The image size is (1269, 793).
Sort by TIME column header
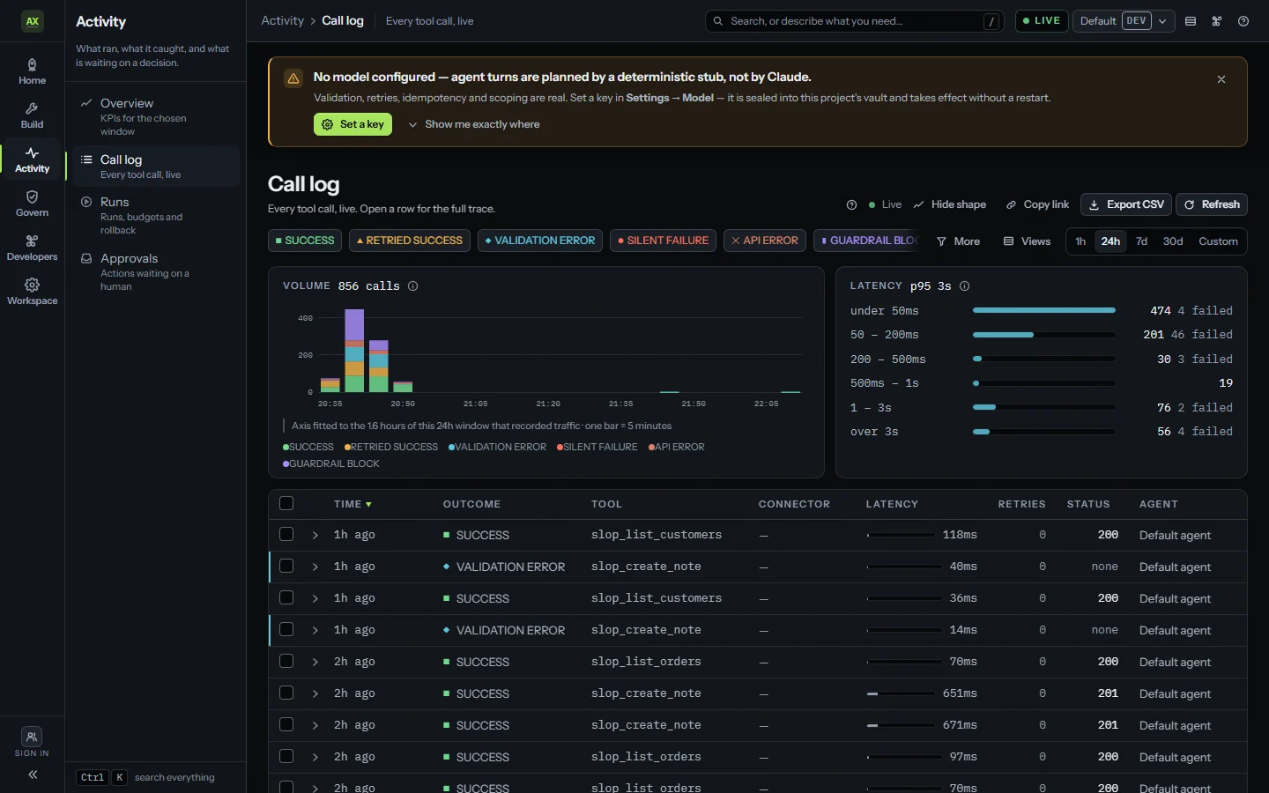tap(352, 504)
